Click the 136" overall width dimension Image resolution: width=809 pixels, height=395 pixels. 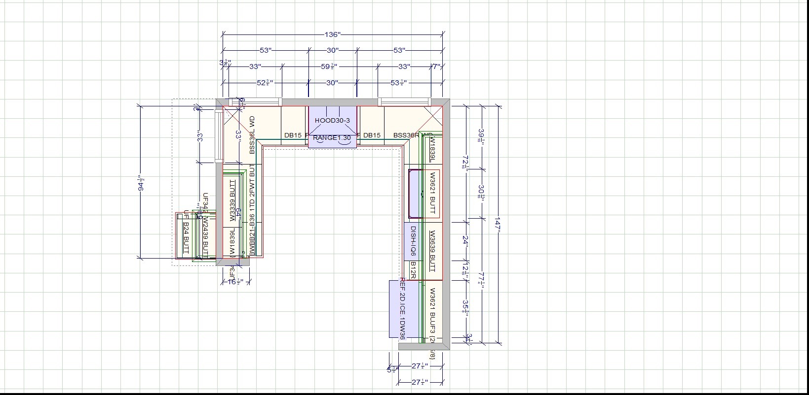tap(332, 34)
